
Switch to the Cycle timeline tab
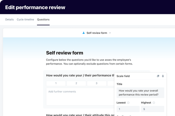(x=25, y=20)
